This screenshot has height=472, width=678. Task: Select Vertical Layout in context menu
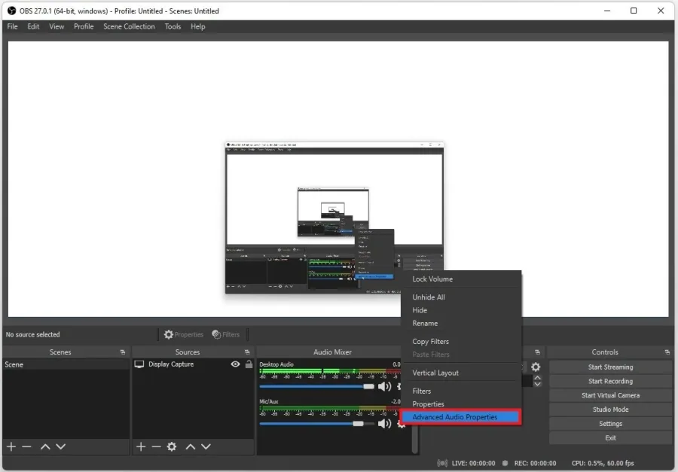[461, 373]
